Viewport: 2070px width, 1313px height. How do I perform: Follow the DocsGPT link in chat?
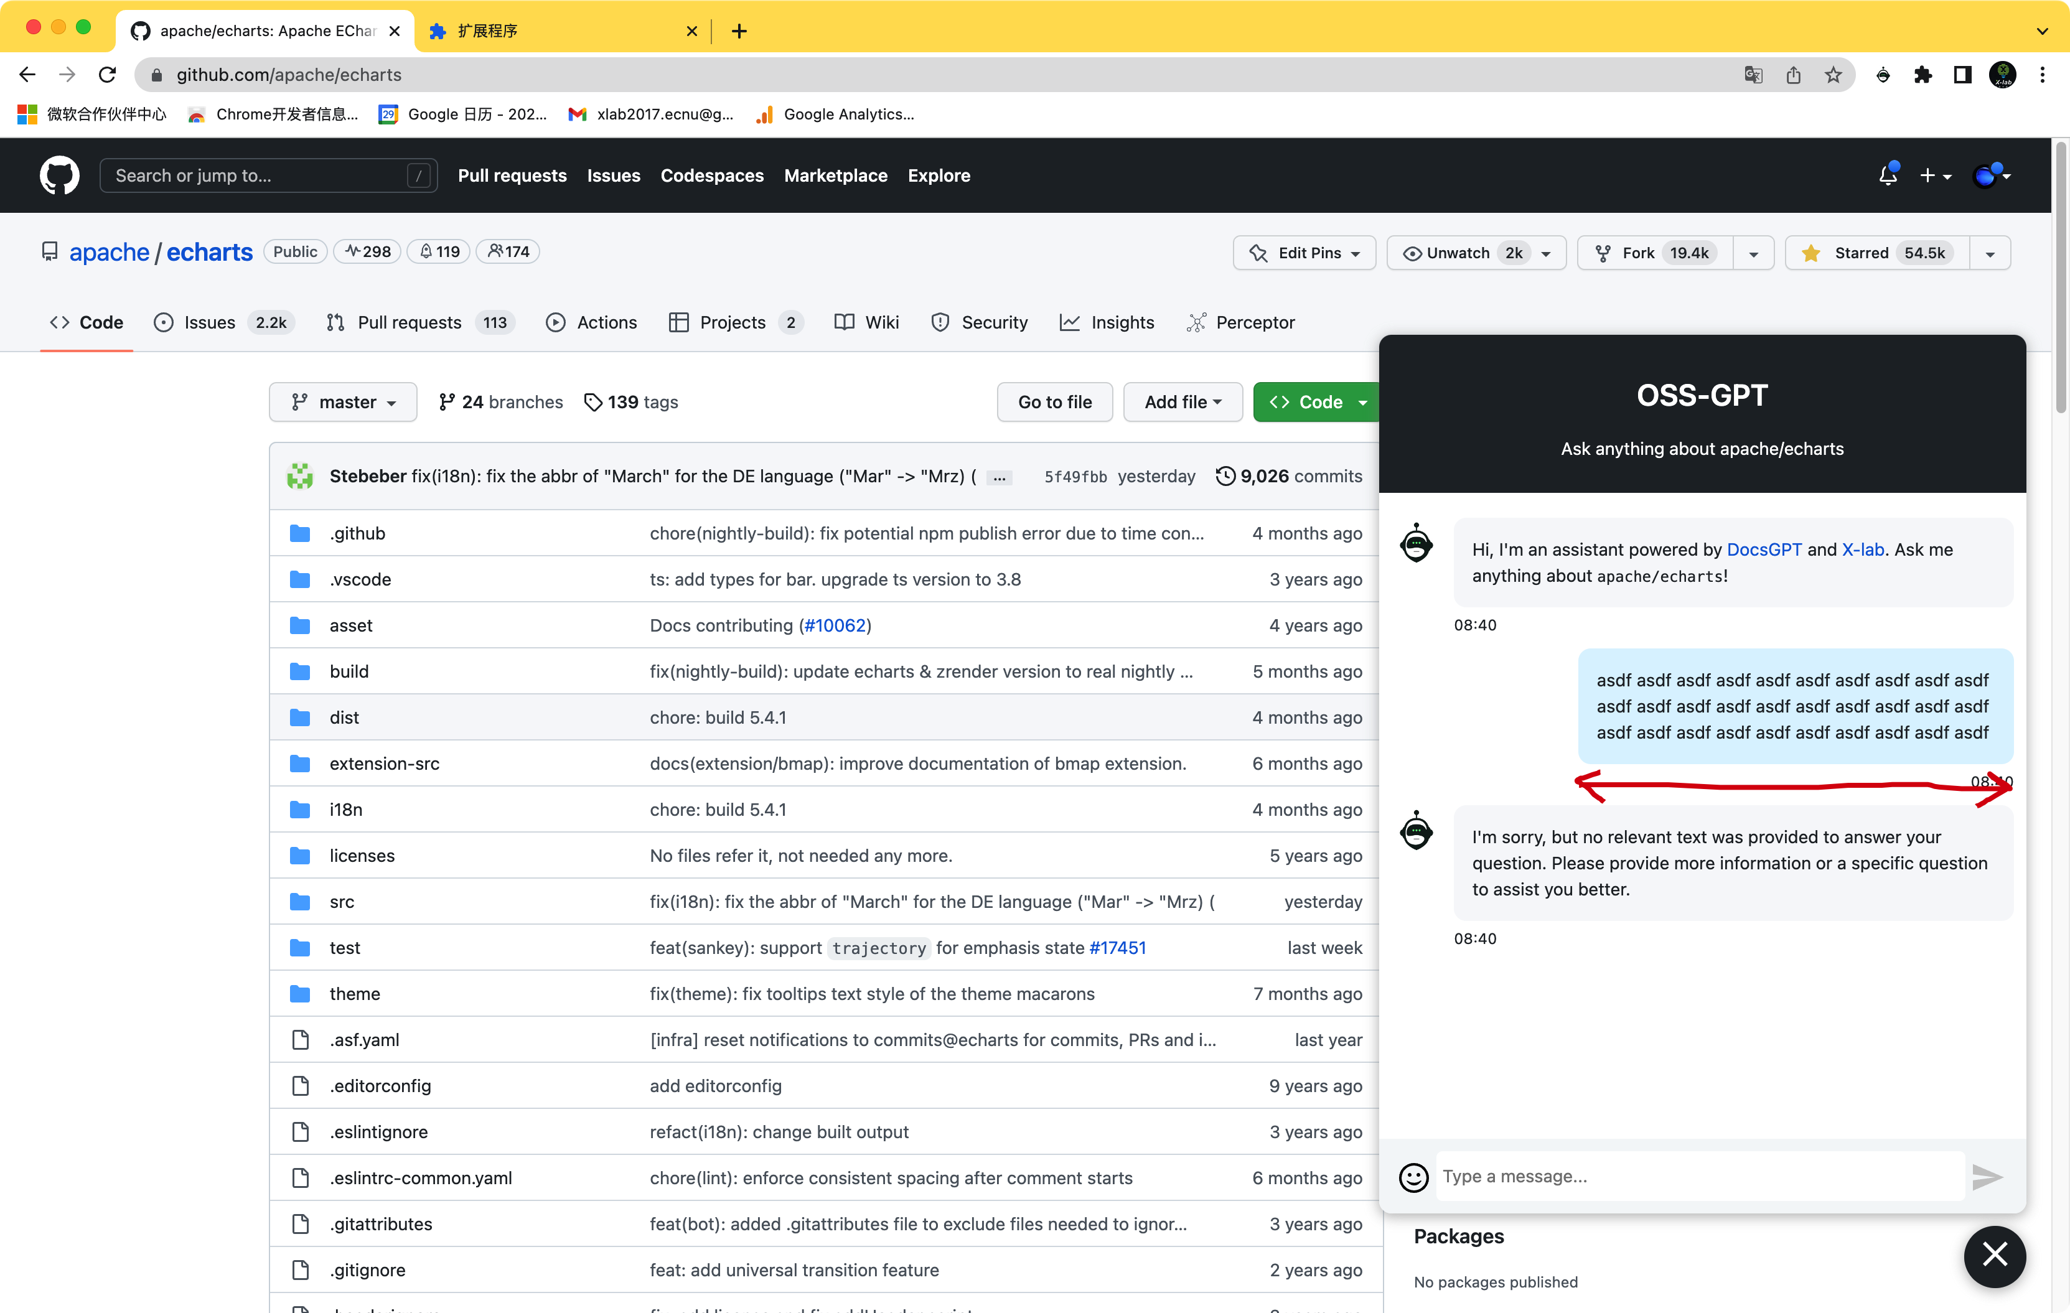point(1764,549)
